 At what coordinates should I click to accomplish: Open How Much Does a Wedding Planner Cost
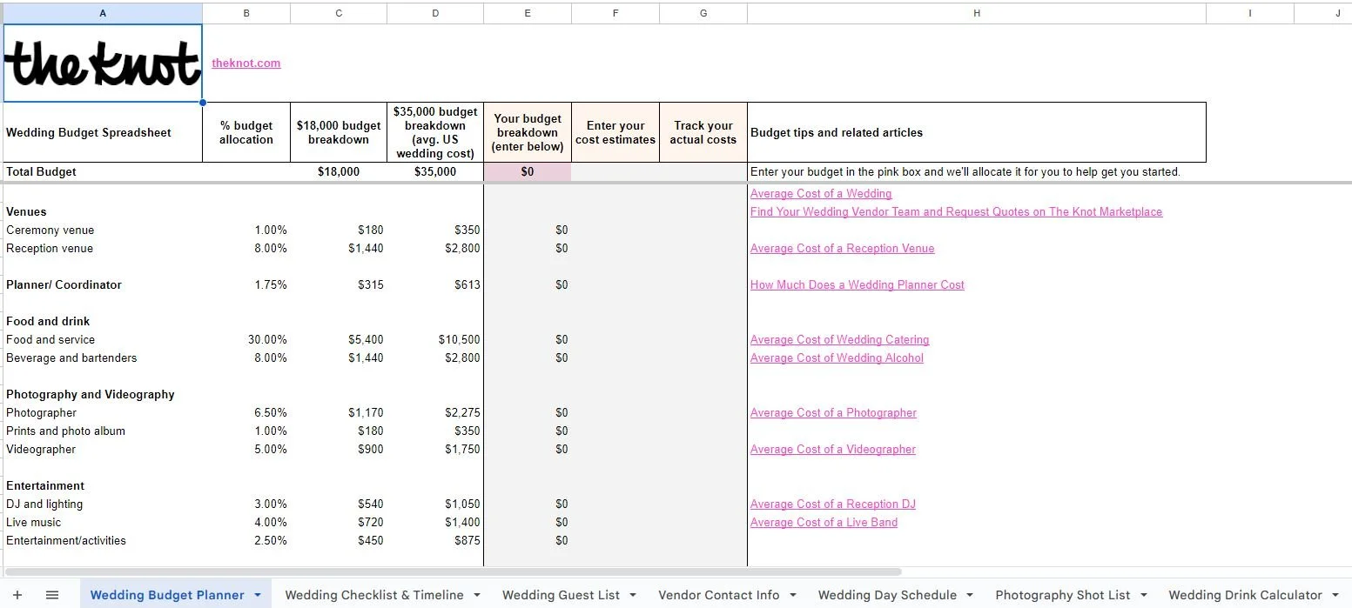(857, 285)
